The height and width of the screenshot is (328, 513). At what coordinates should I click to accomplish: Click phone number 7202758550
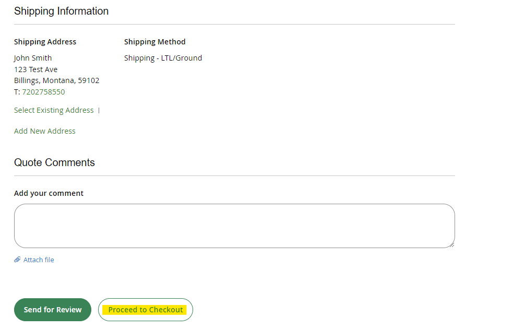(43, 92)
